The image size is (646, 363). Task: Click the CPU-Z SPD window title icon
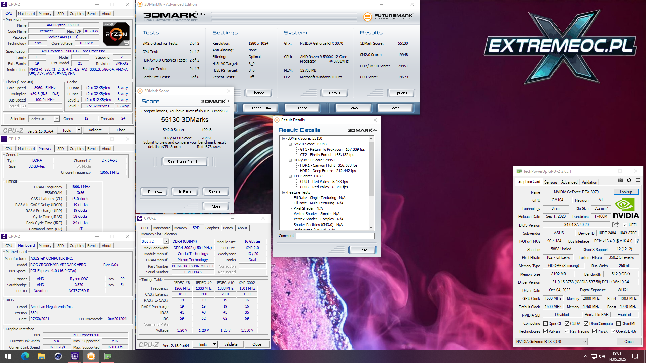140,218
